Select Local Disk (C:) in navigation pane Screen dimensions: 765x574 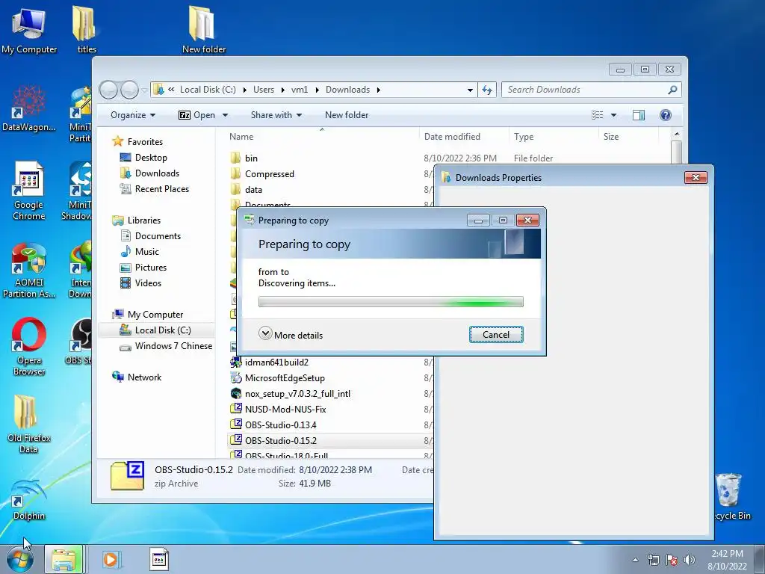tap(155, 330)
